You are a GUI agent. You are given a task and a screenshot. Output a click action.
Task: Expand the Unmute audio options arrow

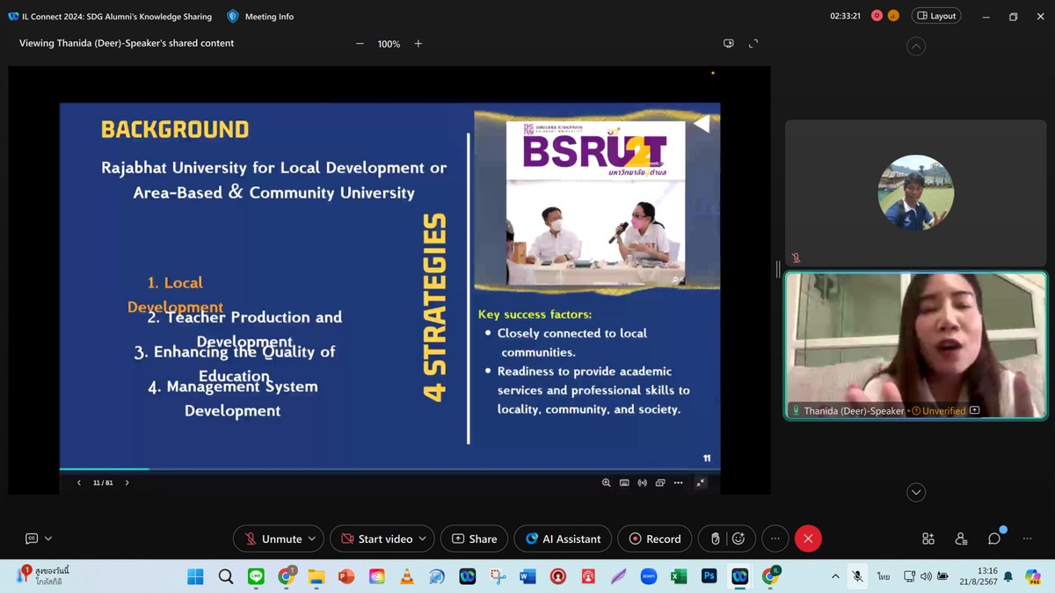[312, 539]
